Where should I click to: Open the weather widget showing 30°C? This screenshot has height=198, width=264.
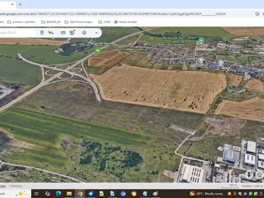pyautogui.click(x=206, y=194)
